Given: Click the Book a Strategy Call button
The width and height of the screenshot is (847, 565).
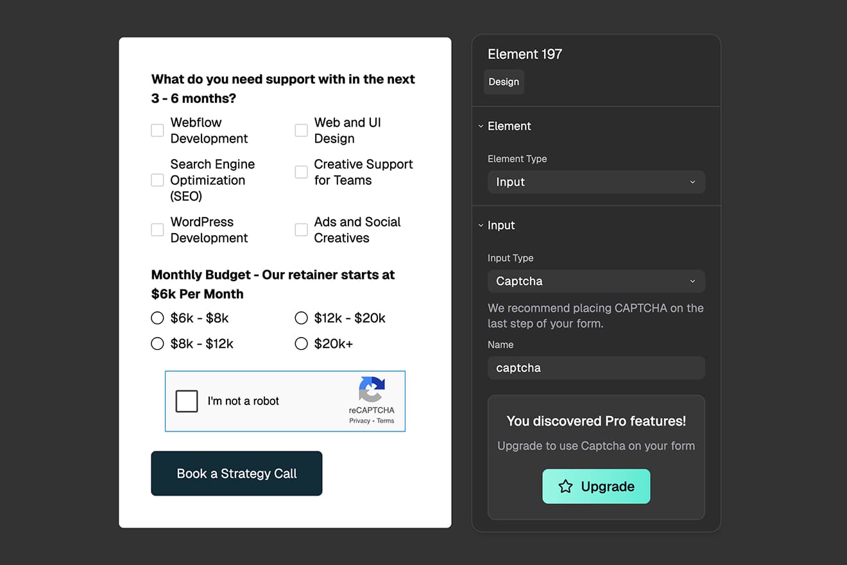Looking at the screenshot, I should tap(236, 473).
